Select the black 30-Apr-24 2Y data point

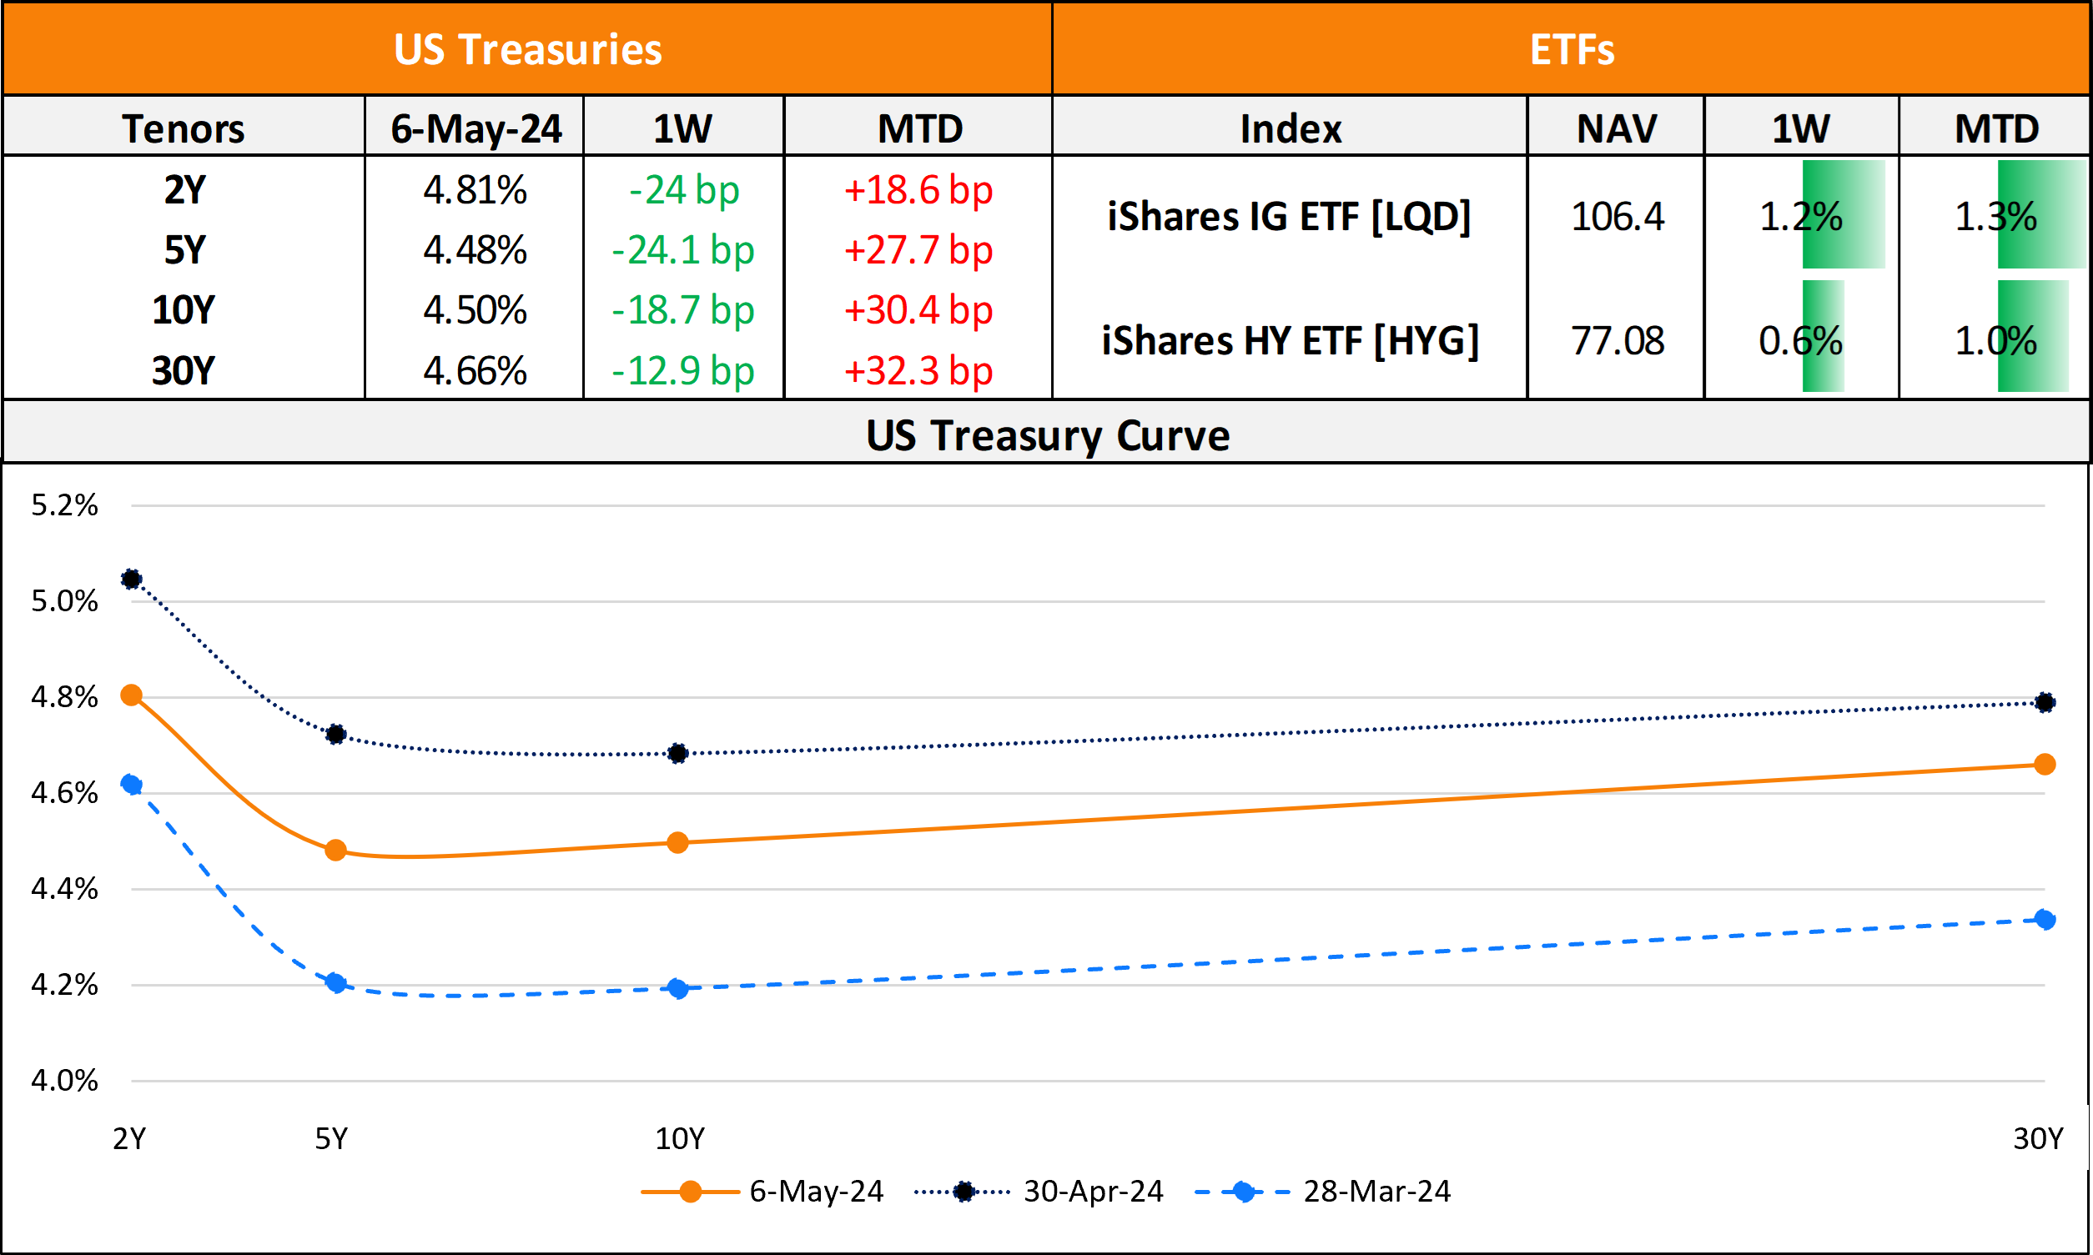tap(131, 580)
